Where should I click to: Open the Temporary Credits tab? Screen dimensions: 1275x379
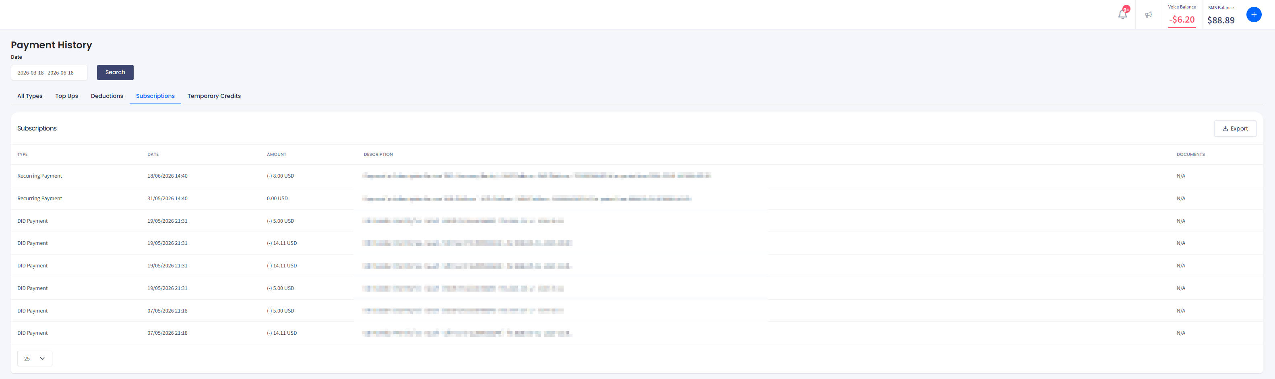pyautogui.click(x=214, y=96)
